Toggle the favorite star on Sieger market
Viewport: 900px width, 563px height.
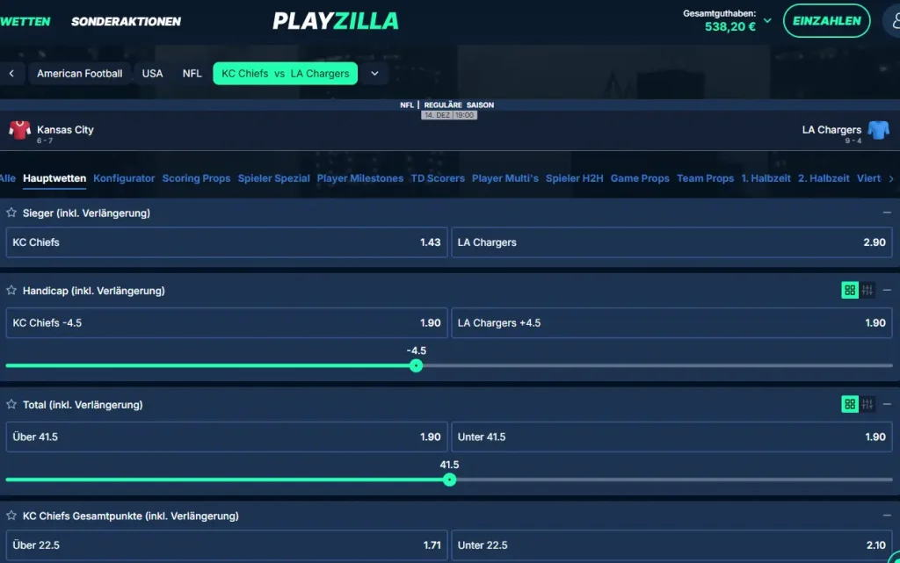pos(11,213)
